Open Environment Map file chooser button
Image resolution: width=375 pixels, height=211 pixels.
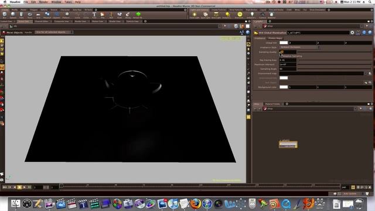coord(370,73)
